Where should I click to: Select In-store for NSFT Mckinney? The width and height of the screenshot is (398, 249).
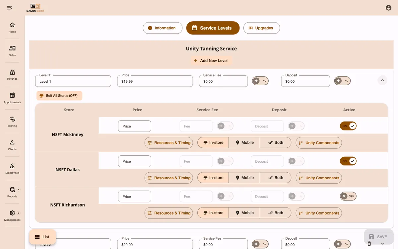point(213,143)
